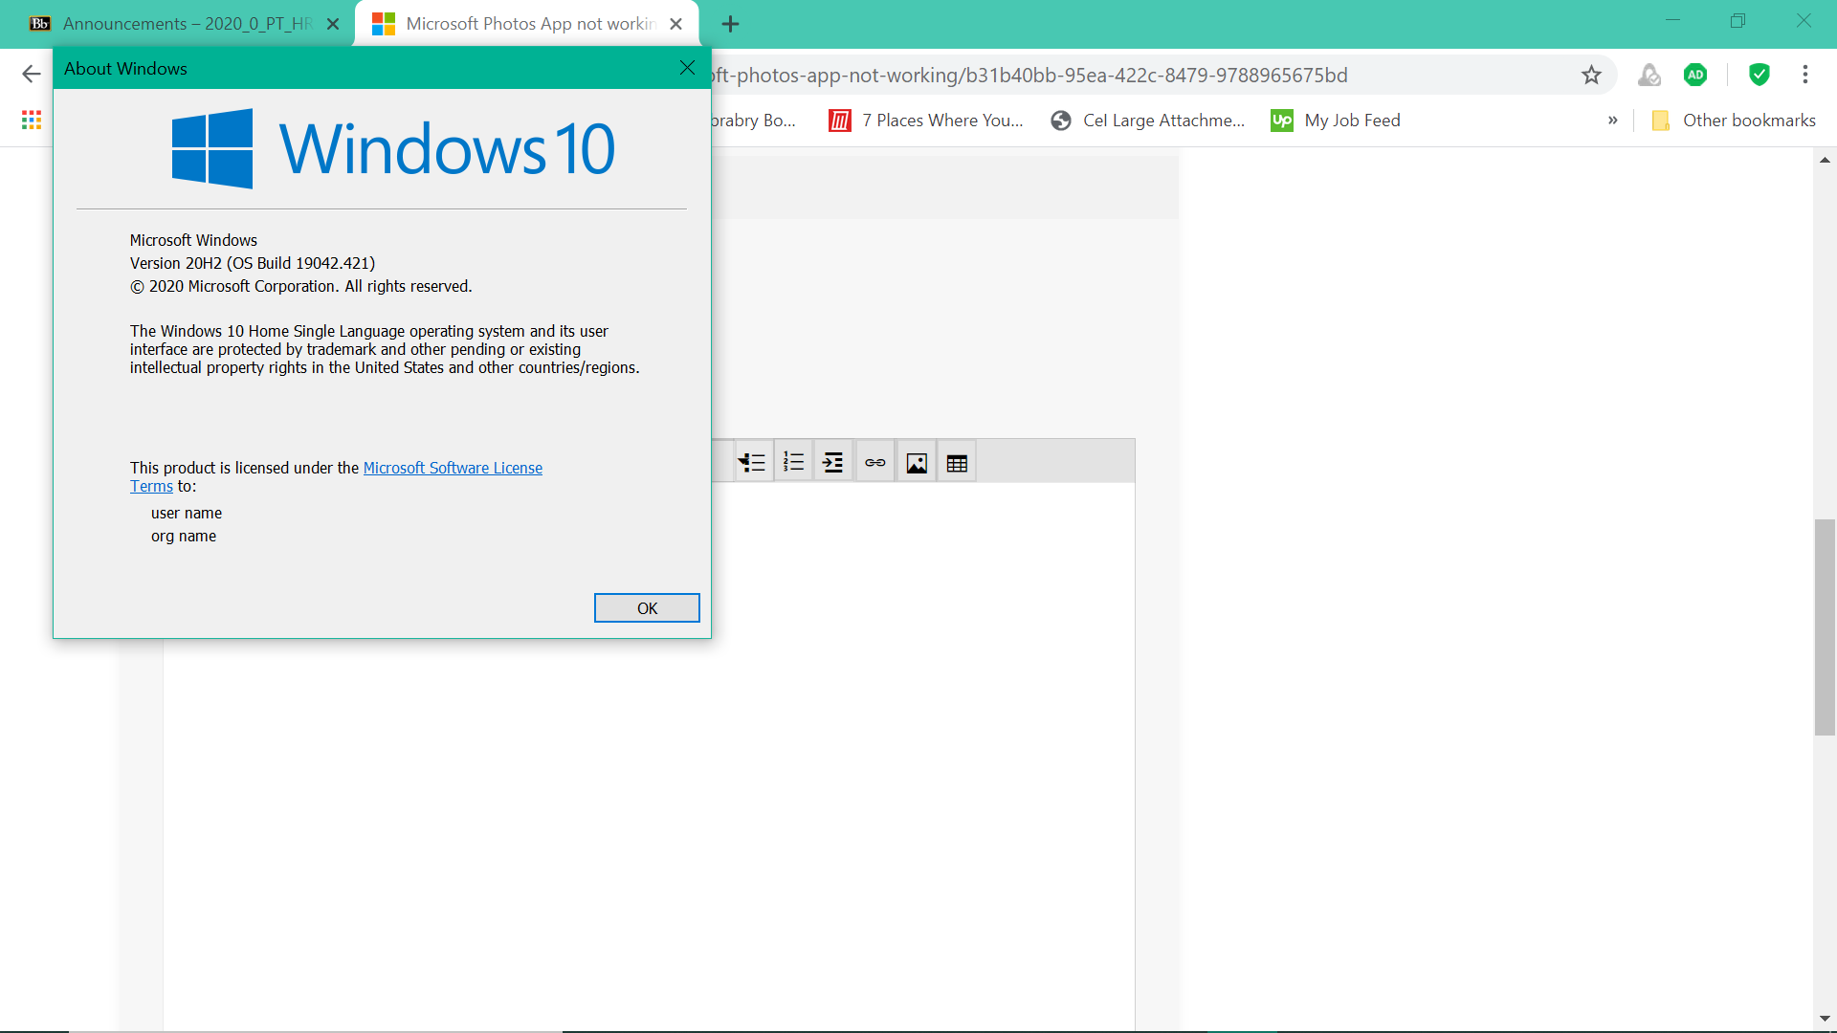
Task: Close the Microsoft Photos App tab
Action: click(x=676, y=24)
